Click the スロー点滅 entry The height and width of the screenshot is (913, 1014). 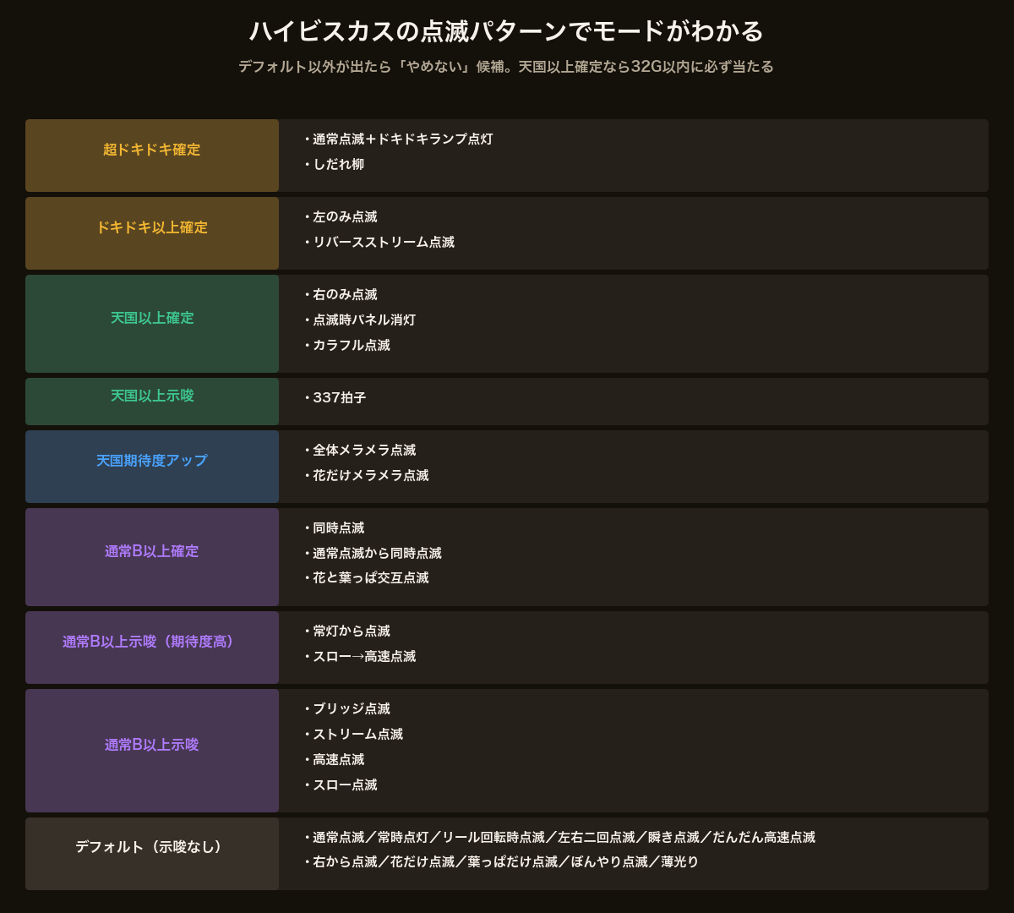pyautogui.click(x=341, y=785)
